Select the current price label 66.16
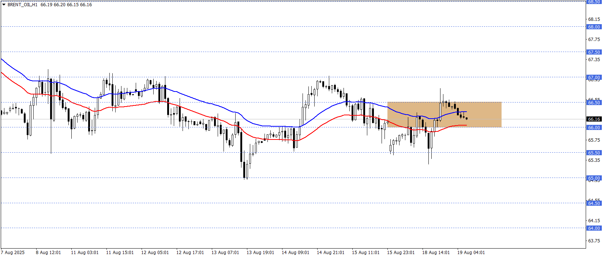Screen dimensions: 604x257 click(594, 119)
